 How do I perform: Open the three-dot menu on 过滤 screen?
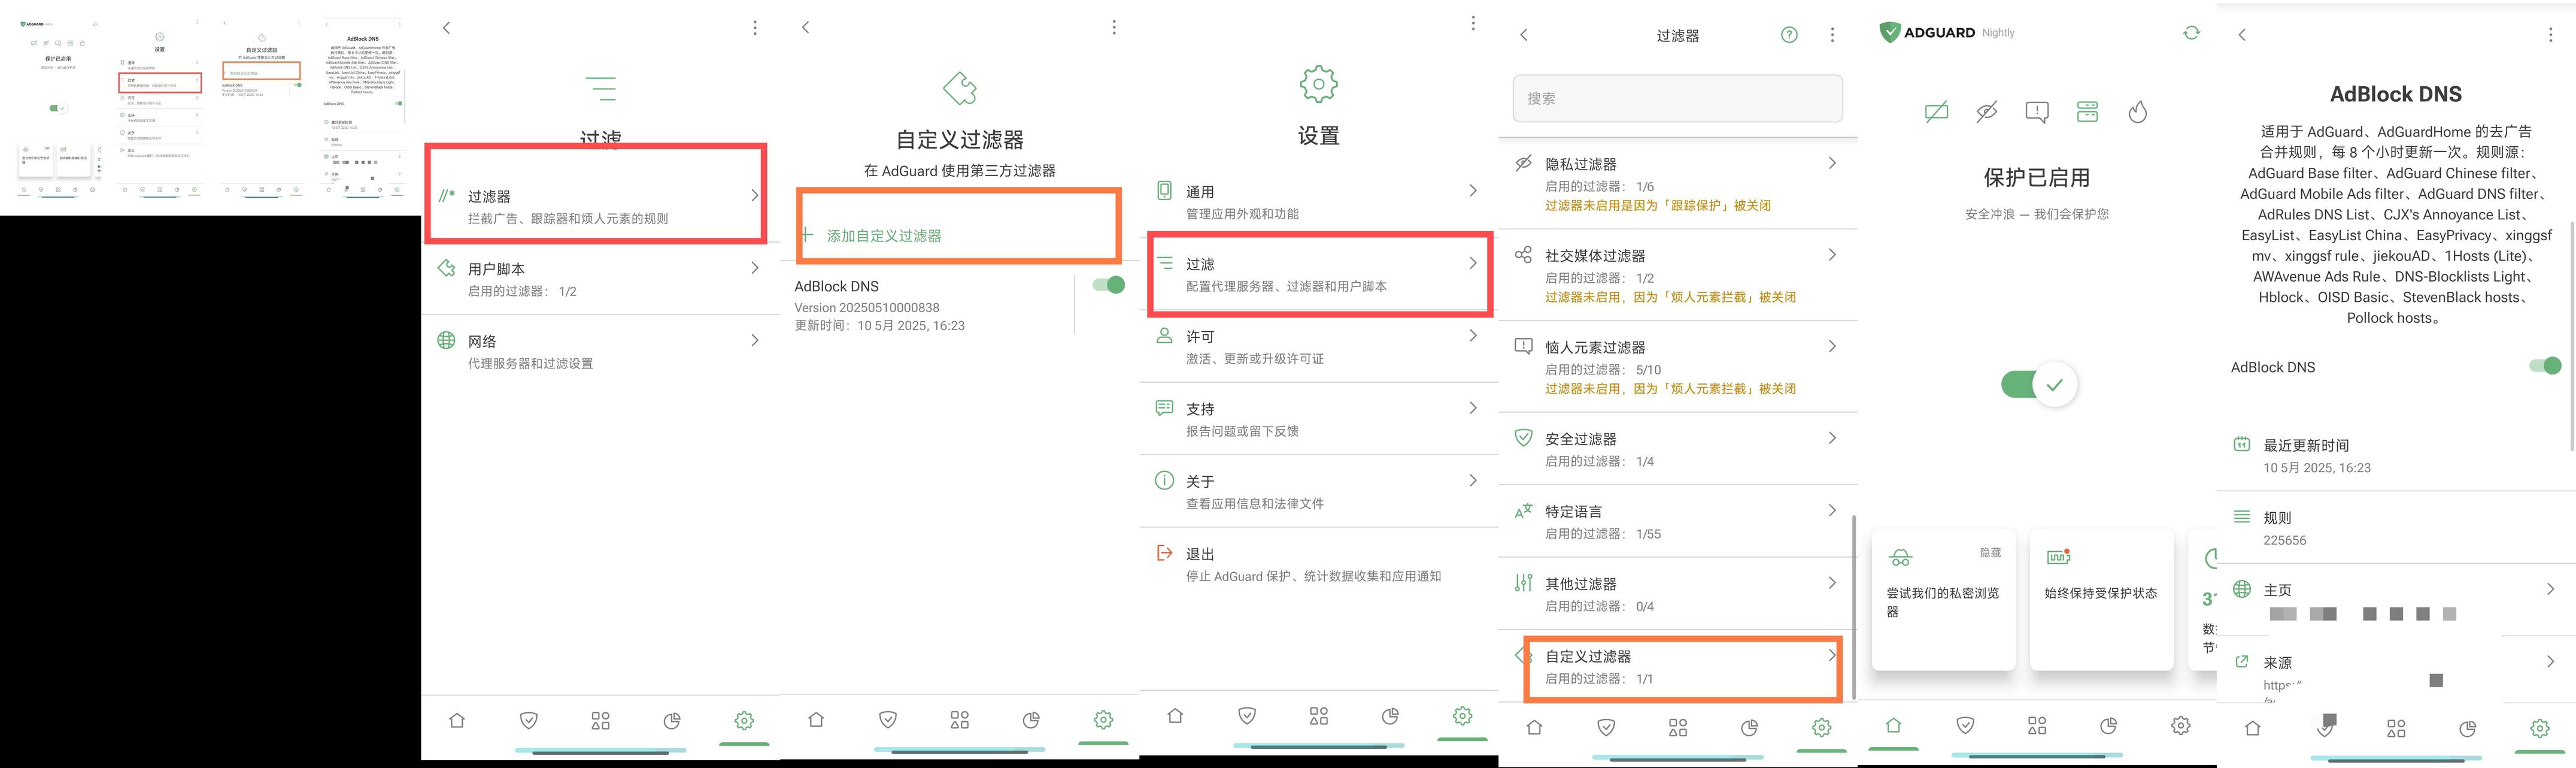click(755, 28)
